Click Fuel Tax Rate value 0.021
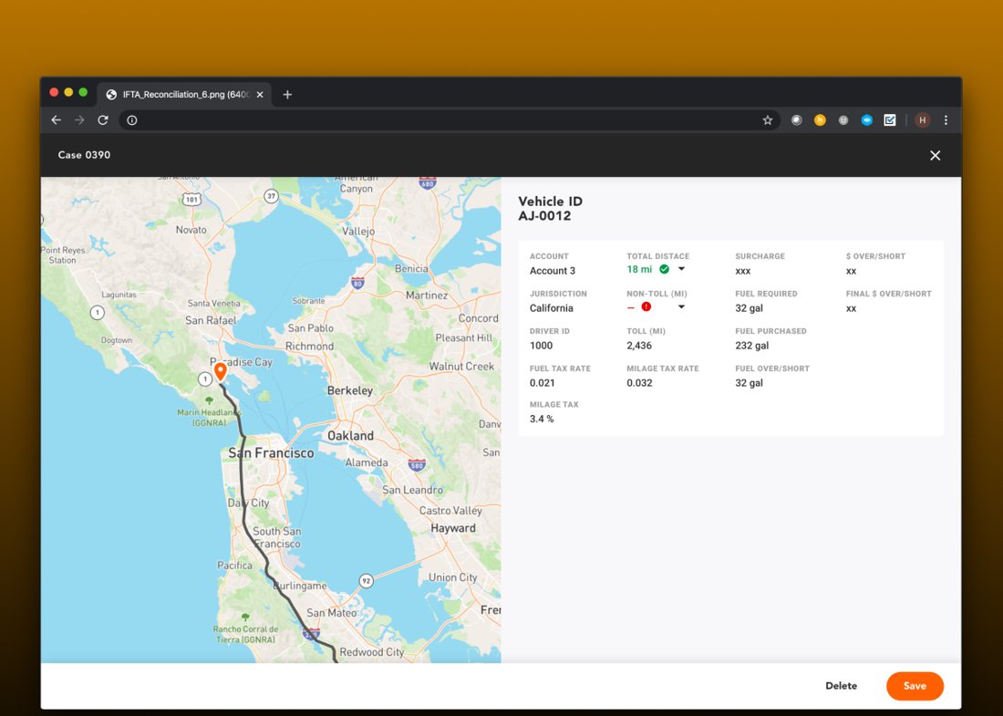Viewport: 1003px width, 716px height. coord(543,383)
